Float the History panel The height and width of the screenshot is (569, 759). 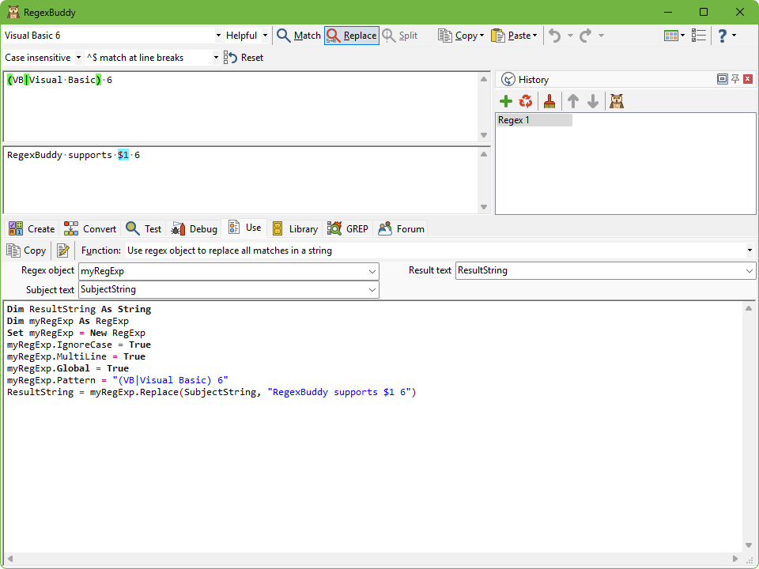[x=722, y=79]
